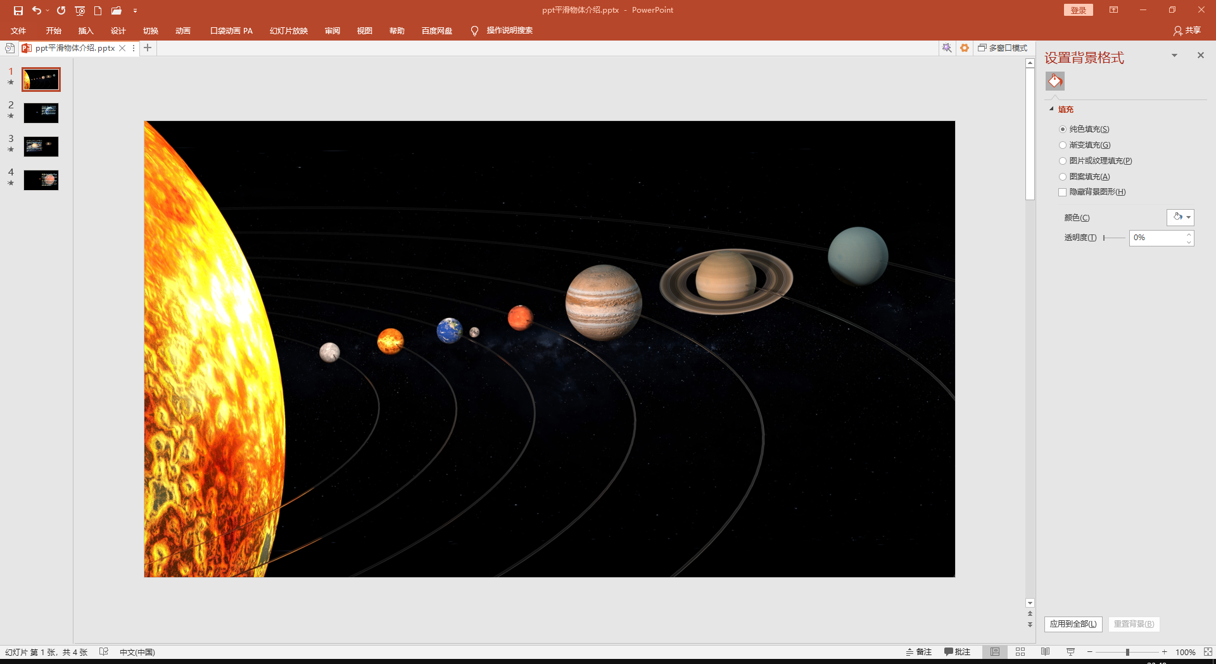Open the 颜色(C) fill color picker
The height and width of the screenshot is (664, 1216).
tap(1181, 217)
